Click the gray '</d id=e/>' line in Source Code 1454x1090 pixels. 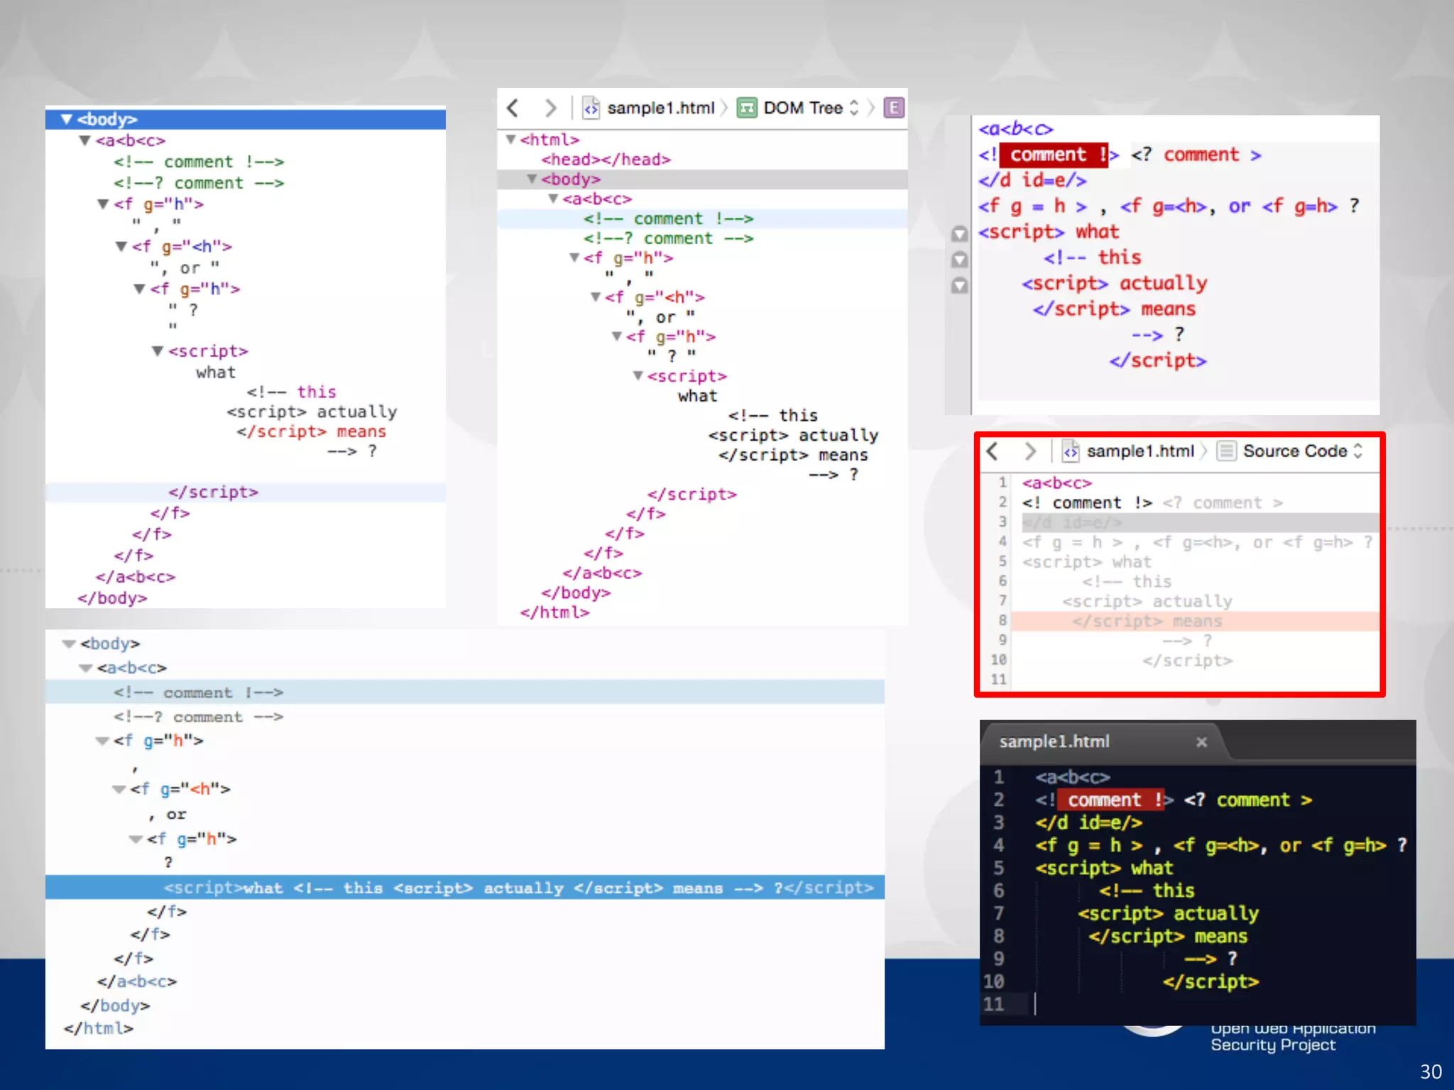[x=1200, y=522]
